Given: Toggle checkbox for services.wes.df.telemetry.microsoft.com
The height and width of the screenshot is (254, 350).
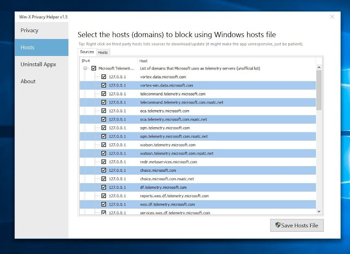Looking at the screenshot, I should click(x=104, y=212).
